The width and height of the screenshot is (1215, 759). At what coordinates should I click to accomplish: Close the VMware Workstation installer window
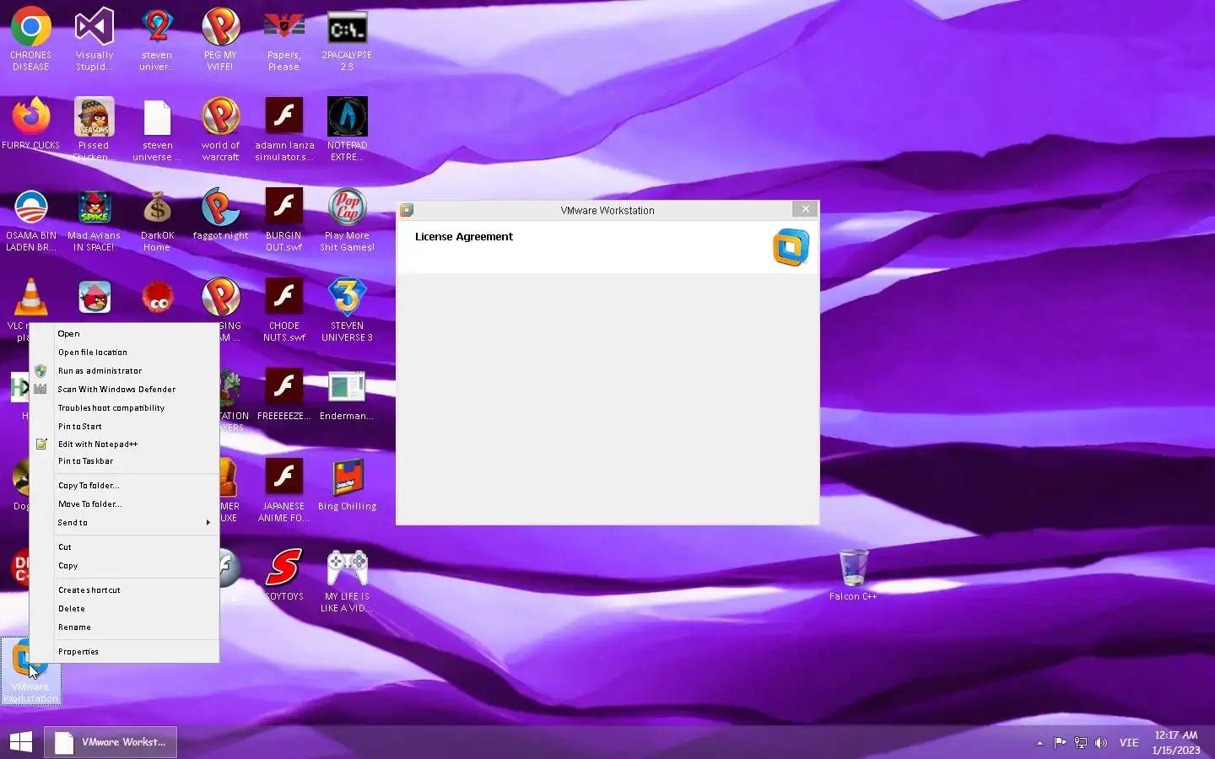point(805,209)
